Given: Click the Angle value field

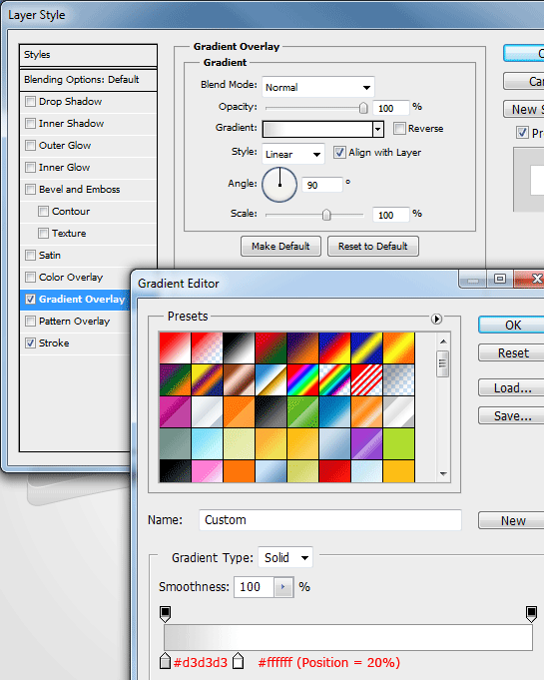Looking at the screenshot, I should [x=322, y=185].
